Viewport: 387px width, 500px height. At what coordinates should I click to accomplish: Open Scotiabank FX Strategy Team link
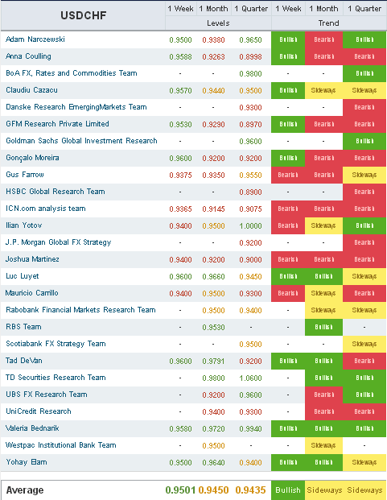56,344
